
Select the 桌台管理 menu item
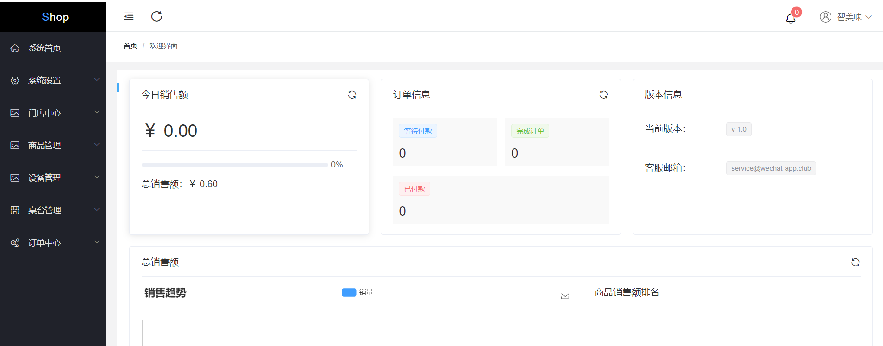coord(53,210)
